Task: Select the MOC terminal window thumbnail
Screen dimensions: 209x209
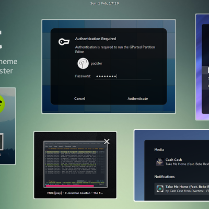Action: 75,164
